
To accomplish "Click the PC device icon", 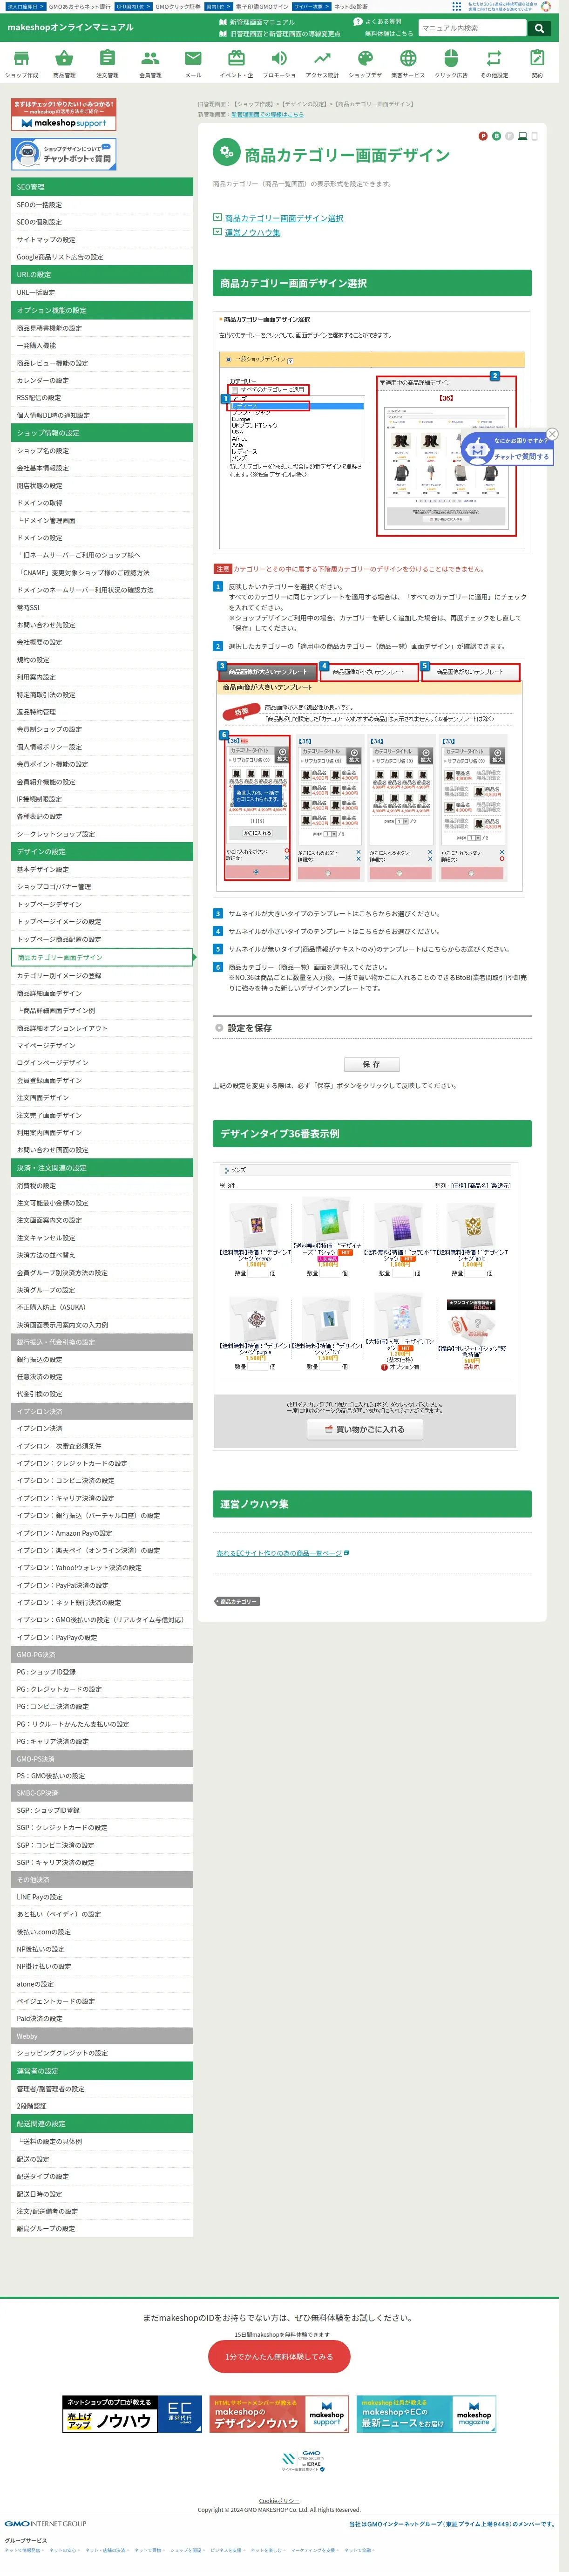I will pyautogui.click(x=522, y=136).
